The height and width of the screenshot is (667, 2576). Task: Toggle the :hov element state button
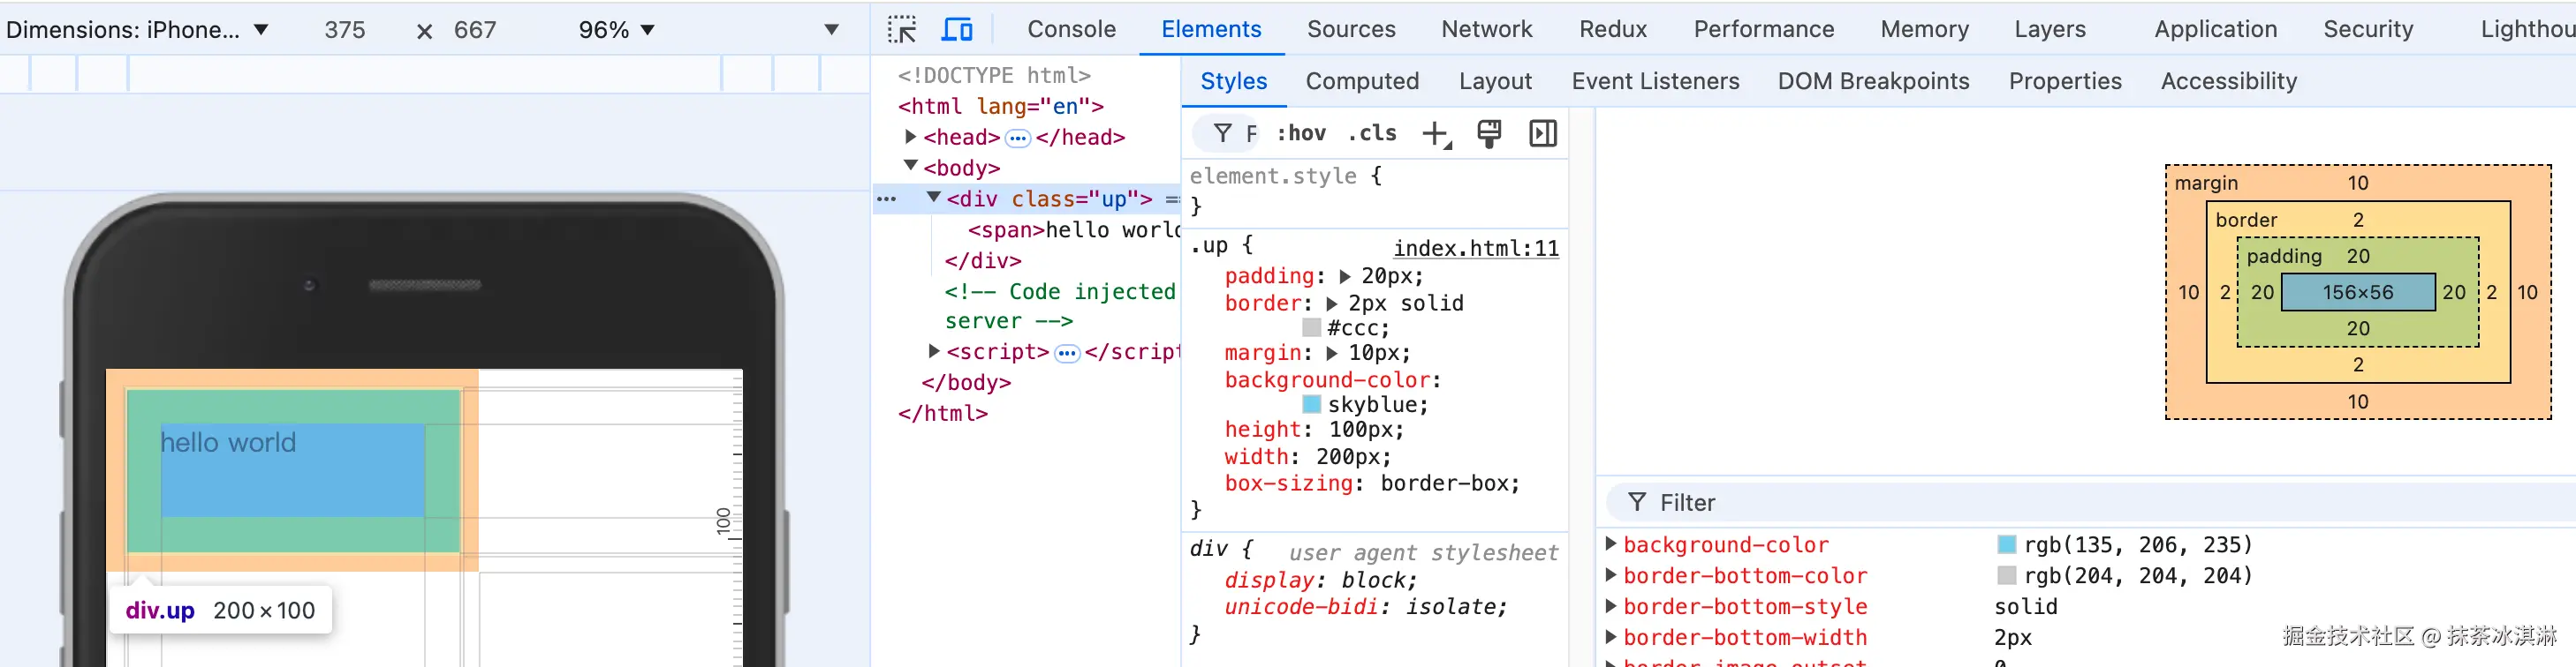[x=1301, y=133]
